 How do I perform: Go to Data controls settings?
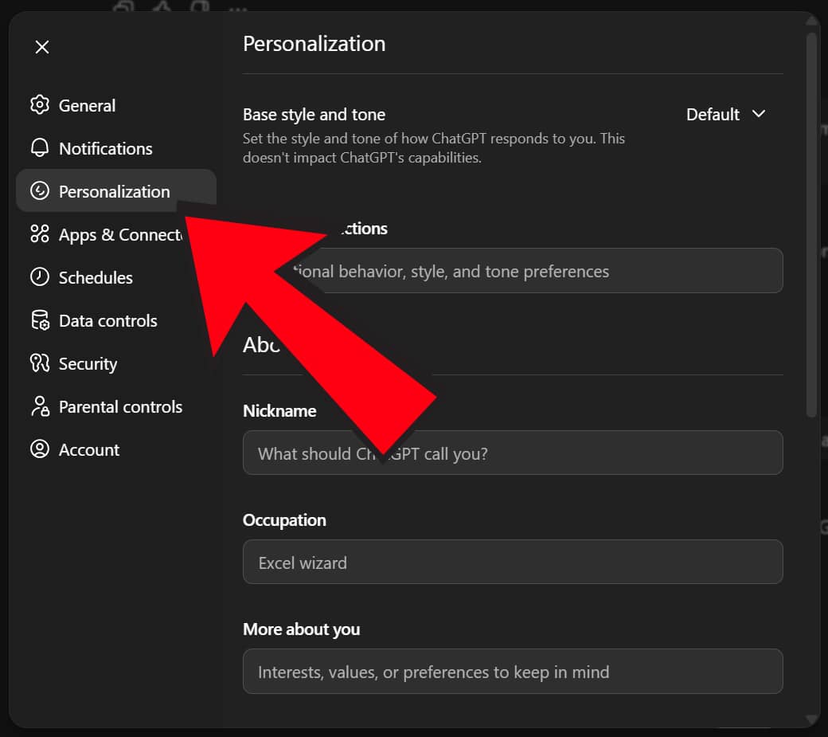pos(108,320)
